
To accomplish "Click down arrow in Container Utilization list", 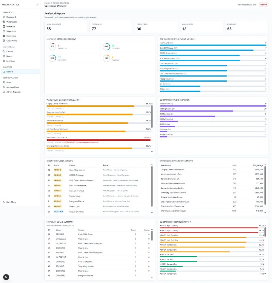I will pyautogui.click(x=265, y=274).
